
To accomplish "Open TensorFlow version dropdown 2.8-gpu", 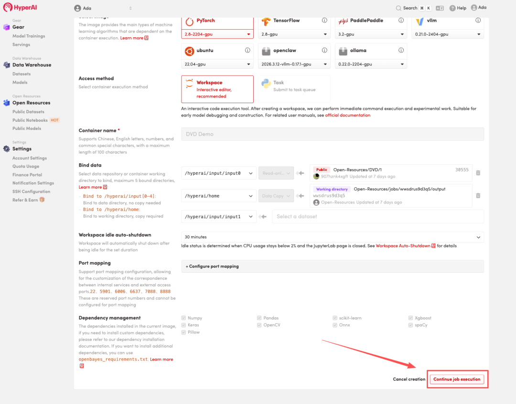I will click(x=294, y=34).
